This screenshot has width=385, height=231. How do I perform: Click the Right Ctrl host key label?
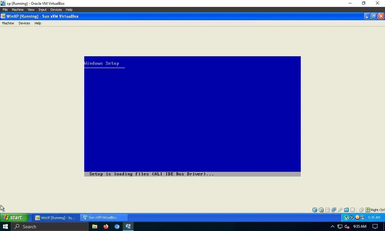point(377,210)
